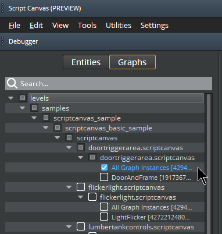
Task: Collapse the first doortriggerarea.scriptcanvas node
Action: tap(69, 147)
